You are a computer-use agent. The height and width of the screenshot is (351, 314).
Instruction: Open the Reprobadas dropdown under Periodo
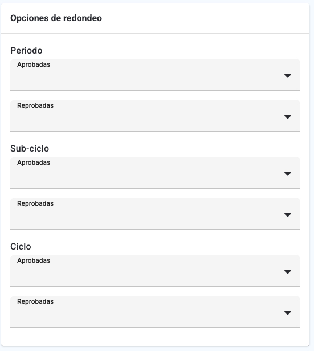[x=155, y=116]
